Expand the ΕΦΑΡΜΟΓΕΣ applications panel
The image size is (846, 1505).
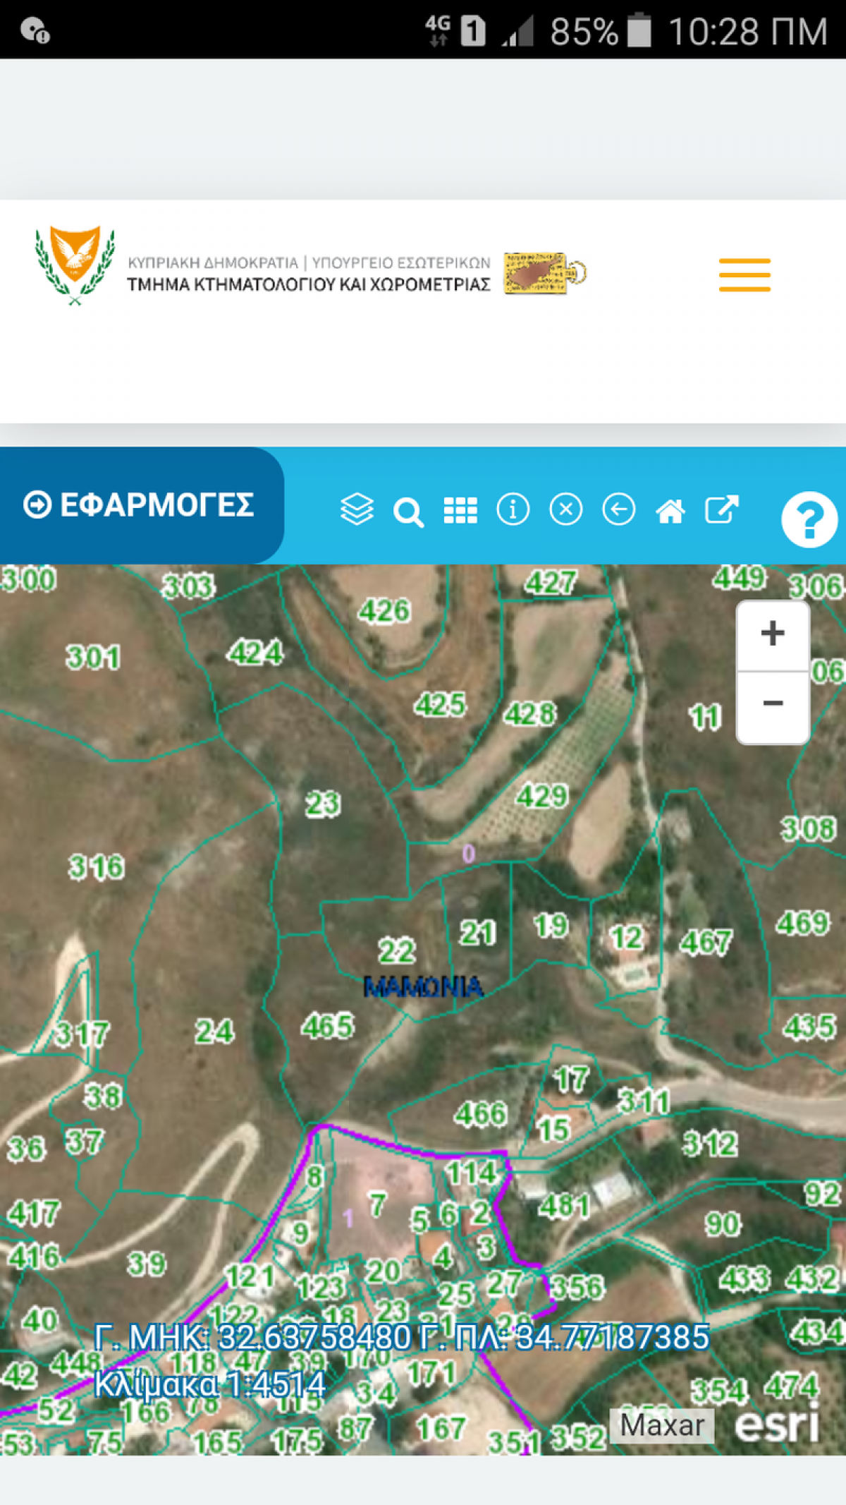click(x=140, y=505)
